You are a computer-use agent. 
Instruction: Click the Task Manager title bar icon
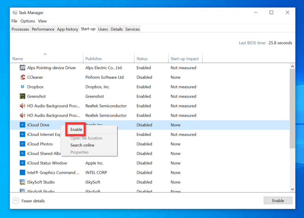click(x=15, y=13)
